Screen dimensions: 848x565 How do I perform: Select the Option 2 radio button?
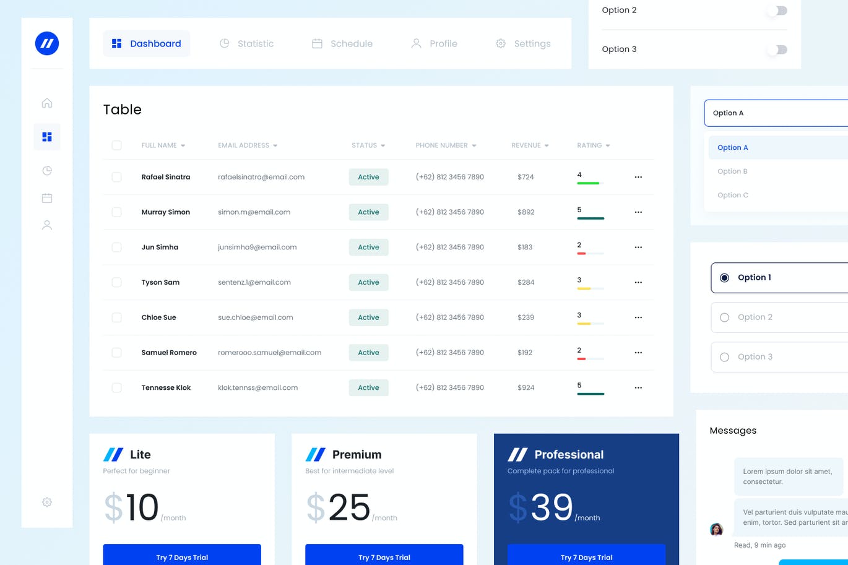(x=724, y=317)
